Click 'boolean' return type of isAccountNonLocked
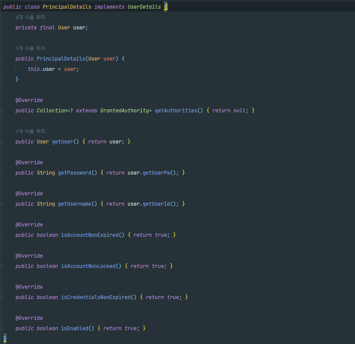The image size is (355, 344). pos(47,266)
